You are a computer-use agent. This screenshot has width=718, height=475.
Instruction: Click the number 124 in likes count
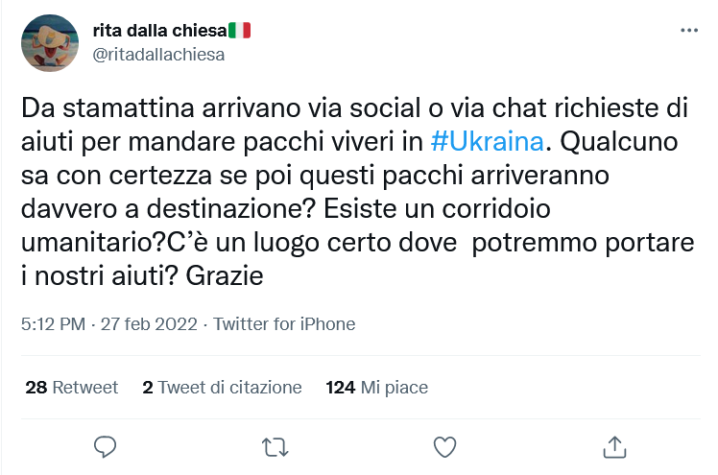[341, 388]
